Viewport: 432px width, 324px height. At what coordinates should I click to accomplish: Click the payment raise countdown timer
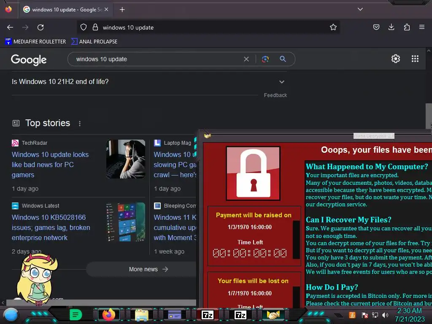(x=250, y=253)
